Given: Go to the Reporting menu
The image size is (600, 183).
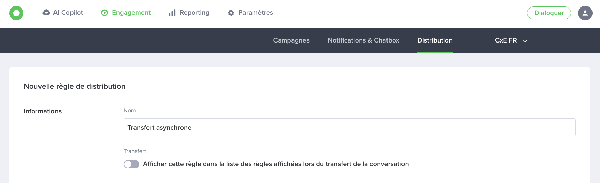Looking at the screenshot, I should 189,13.
